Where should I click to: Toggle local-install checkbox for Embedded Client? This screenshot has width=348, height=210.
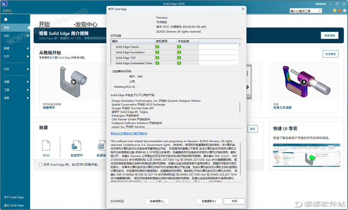coord(179,63)
